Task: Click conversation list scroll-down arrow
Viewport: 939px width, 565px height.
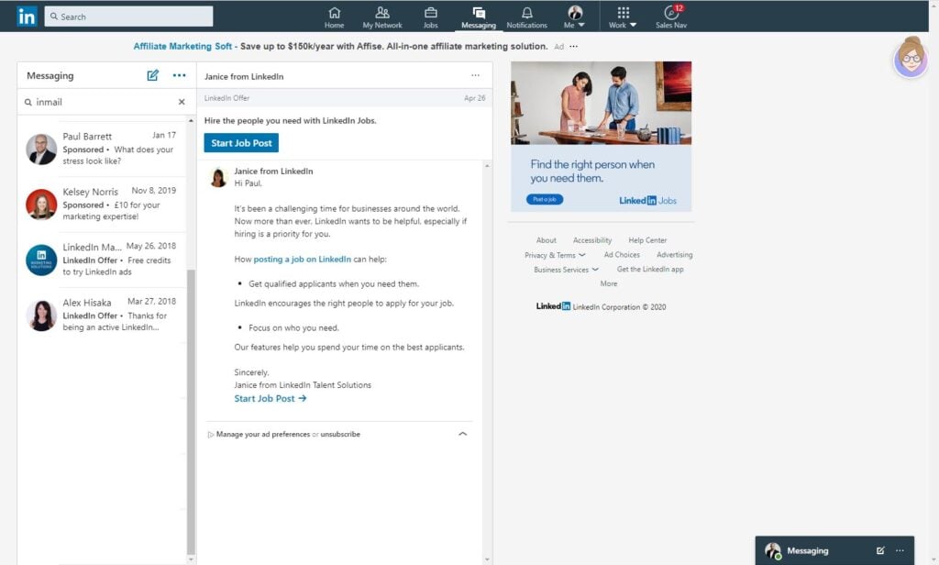Action: pos(191,559)
